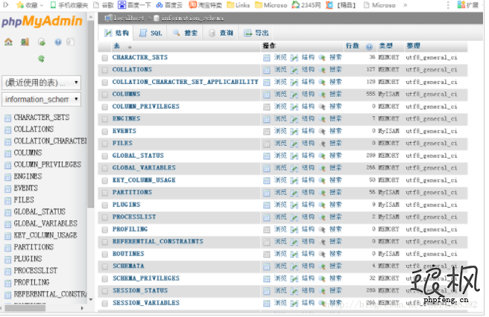Open the Baidu bookmark in bookmarks bar

[x=134, y=5]
